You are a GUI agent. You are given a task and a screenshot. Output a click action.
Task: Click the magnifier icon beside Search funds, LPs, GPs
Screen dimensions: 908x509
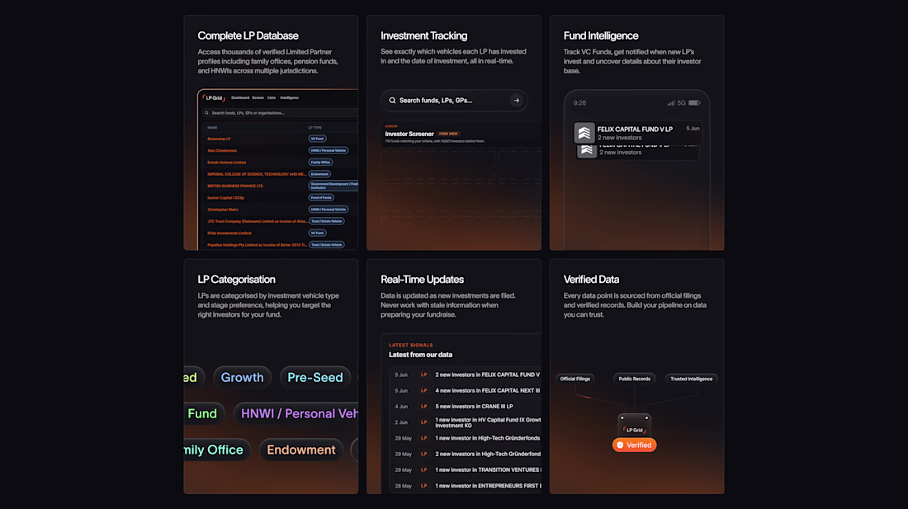pyautogui.click(x=392, y=100)
